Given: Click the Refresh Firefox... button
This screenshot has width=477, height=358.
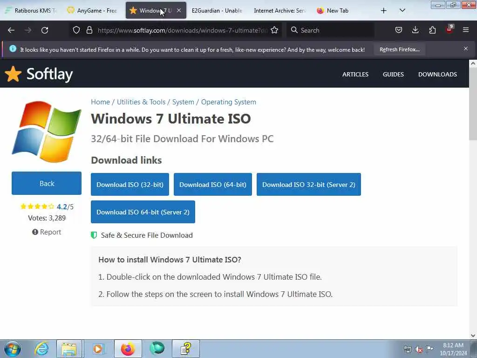Looking at the screenshot, I should click(399, 49).
